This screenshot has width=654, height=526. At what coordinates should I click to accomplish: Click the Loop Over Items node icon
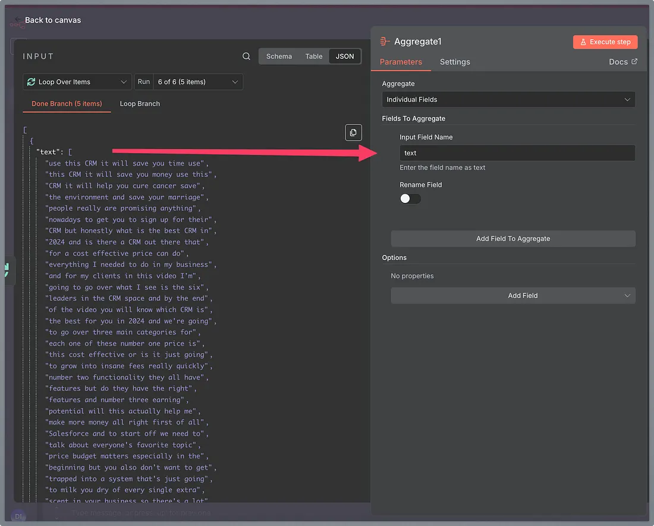point(32,82)
